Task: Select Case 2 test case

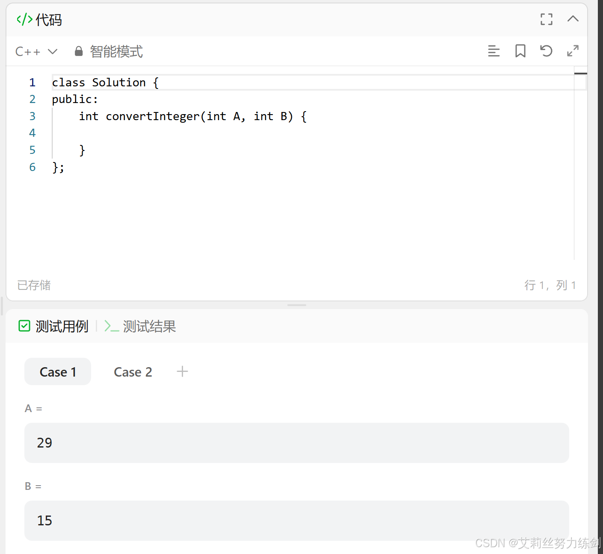Action: [133, 372]
